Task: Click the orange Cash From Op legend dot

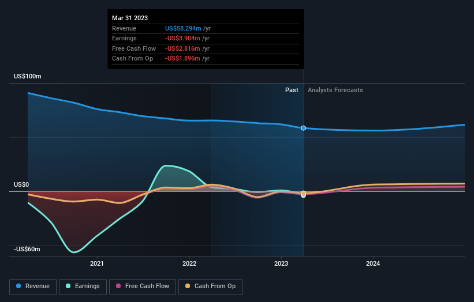Action: tap(188, 286)
